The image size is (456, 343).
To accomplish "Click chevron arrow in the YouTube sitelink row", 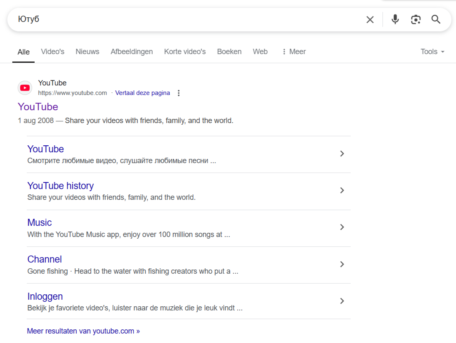I will pyautogui.click(x=342, y=154).
